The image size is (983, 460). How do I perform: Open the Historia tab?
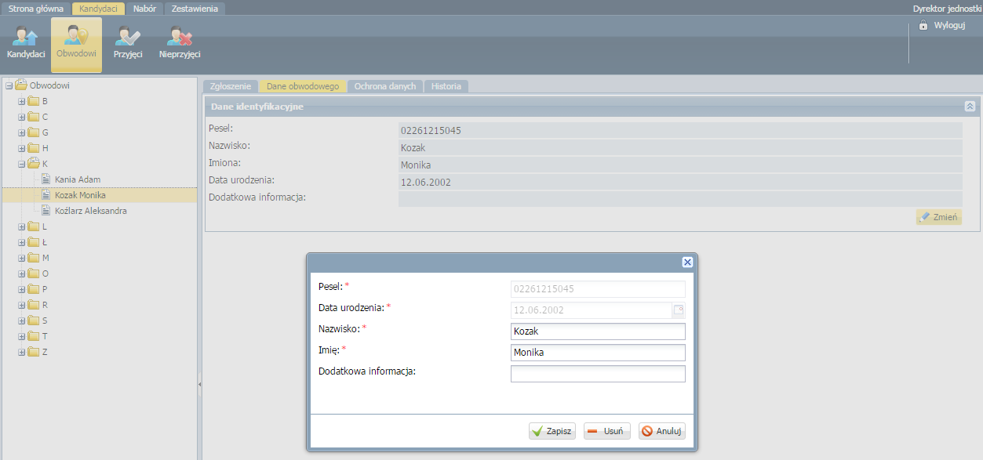(x=446, y=86)
